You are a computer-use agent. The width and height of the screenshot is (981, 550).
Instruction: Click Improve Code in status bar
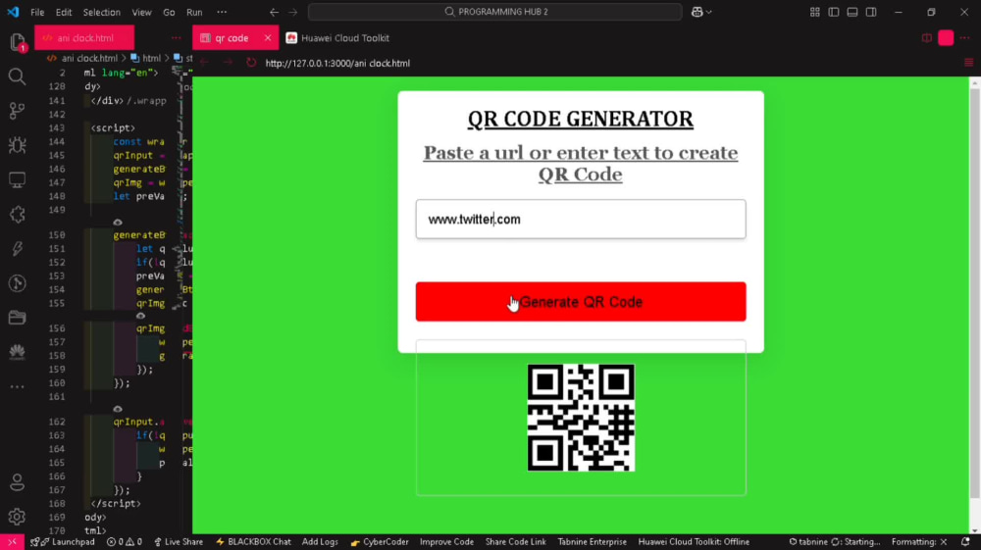(x=446, y=542)
